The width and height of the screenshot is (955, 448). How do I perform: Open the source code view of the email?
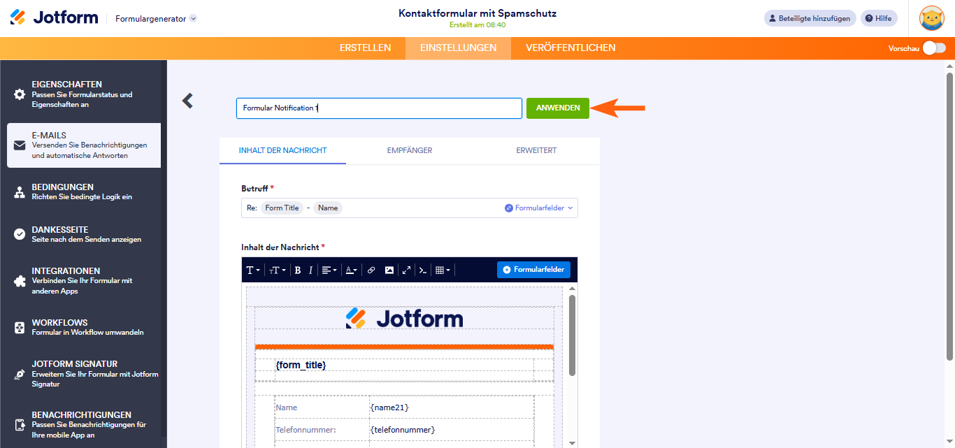[424, 269]
